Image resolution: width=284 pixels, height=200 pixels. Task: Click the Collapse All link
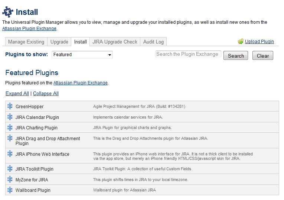[46, 94]
